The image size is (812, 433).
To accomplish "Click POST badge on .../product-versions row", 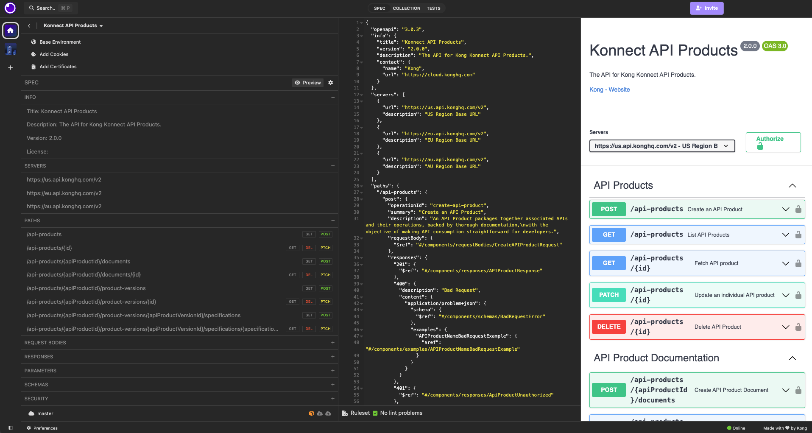I will [x=326, y=288].
